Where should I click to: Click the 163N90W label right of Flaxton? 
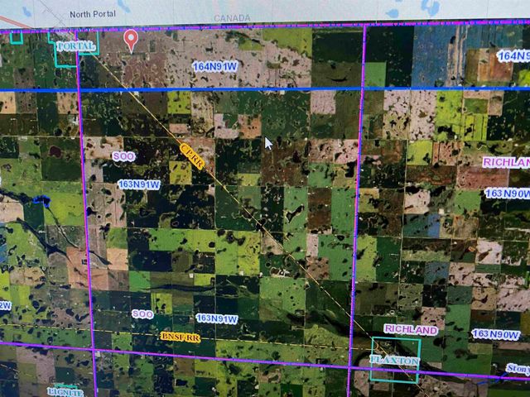point(497,334)
